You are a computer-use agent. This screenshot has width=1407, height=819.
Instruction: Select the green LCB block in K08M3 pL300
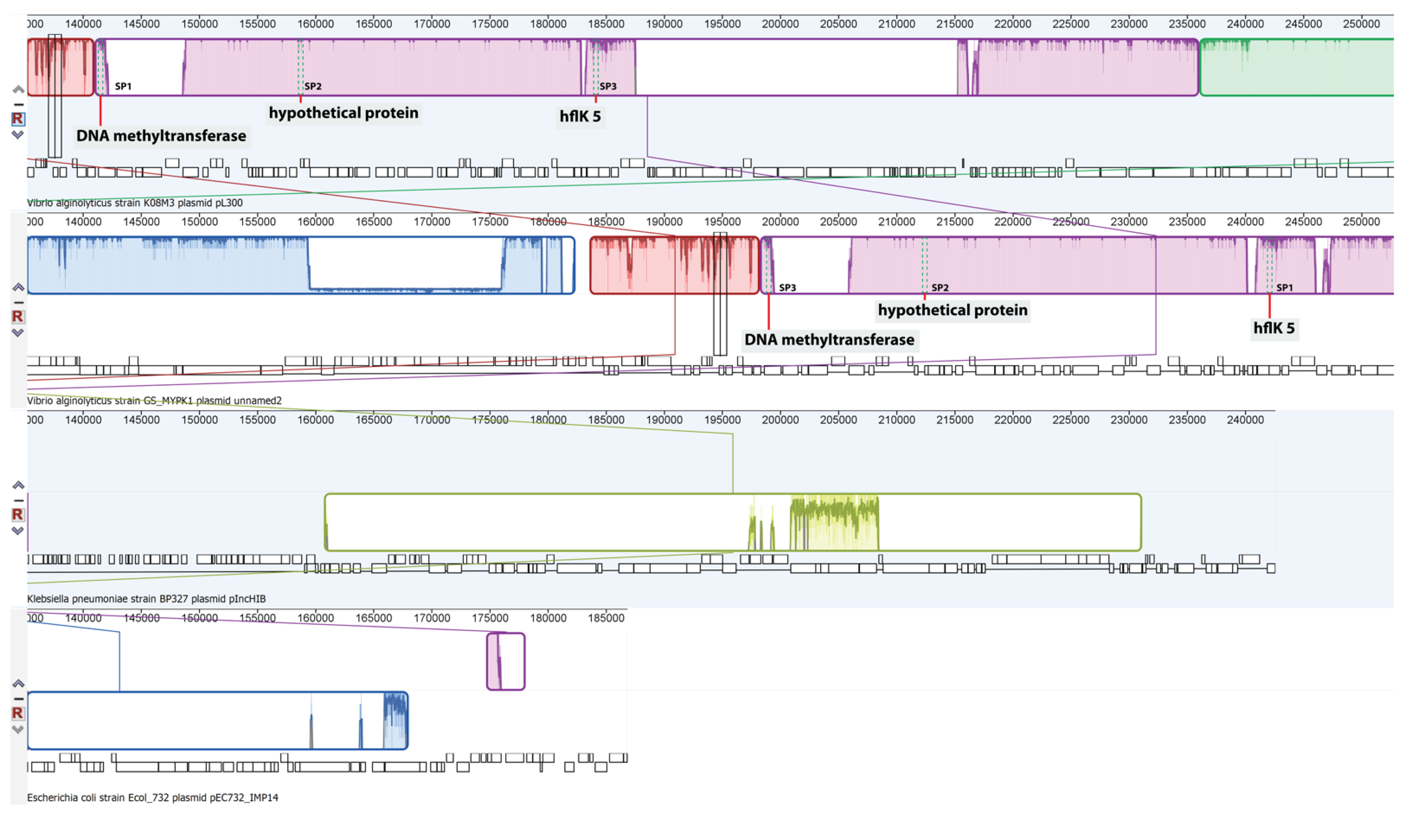click(1296, 67)
